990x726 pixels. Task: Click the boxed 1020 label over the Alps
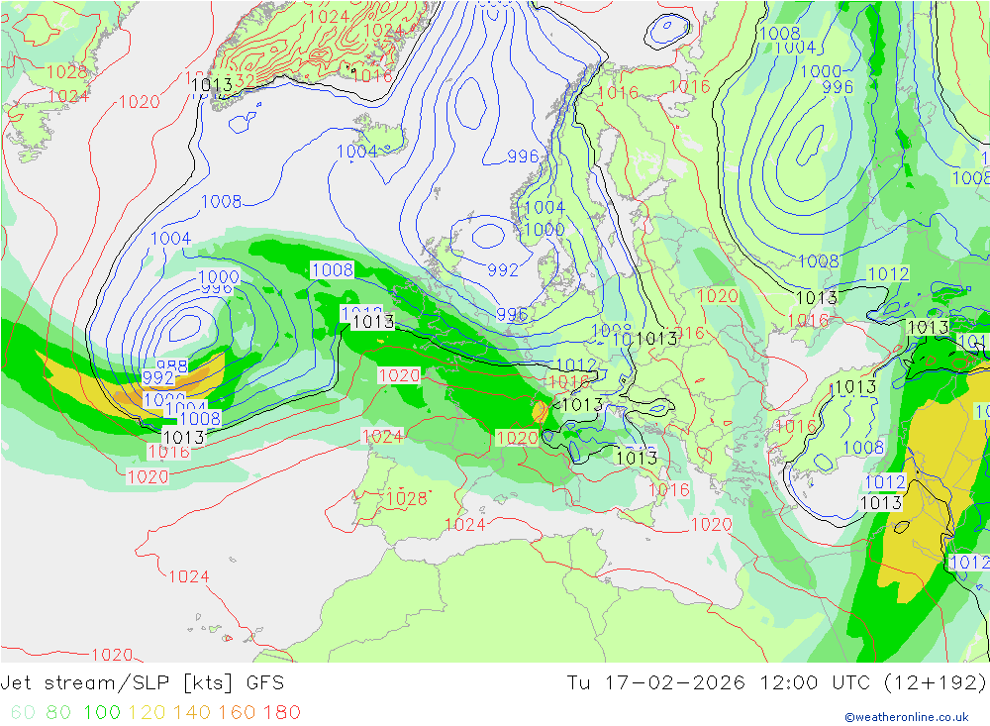tap(517, 438)
